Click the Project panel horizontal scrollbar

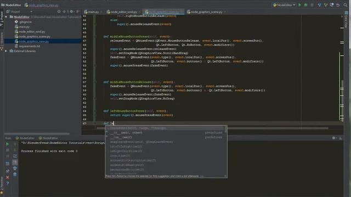coord(37,134)
